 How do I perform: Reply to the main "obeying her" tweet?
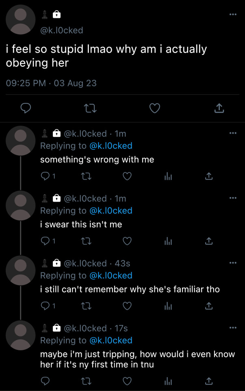pos(26,108)
